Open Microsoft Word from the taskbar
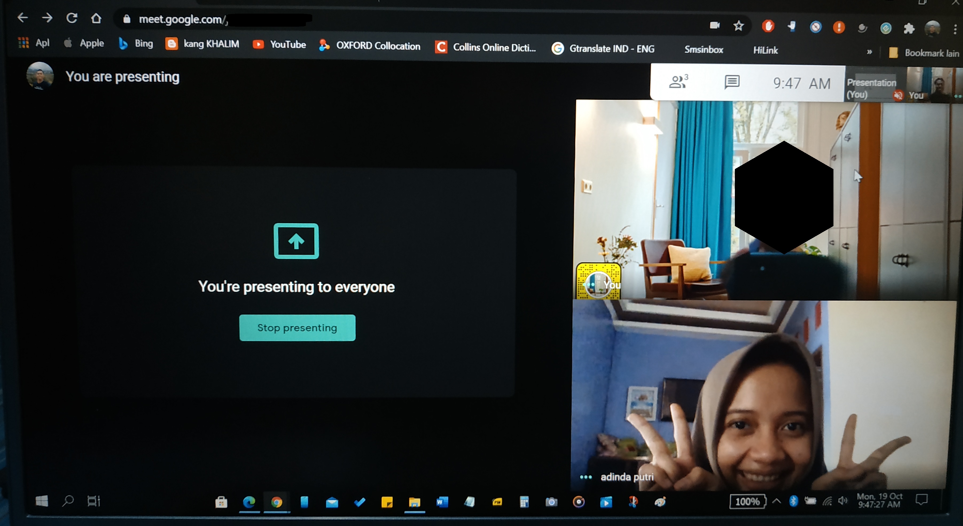This screenshot has width=963, height=526. click(442, 502)
